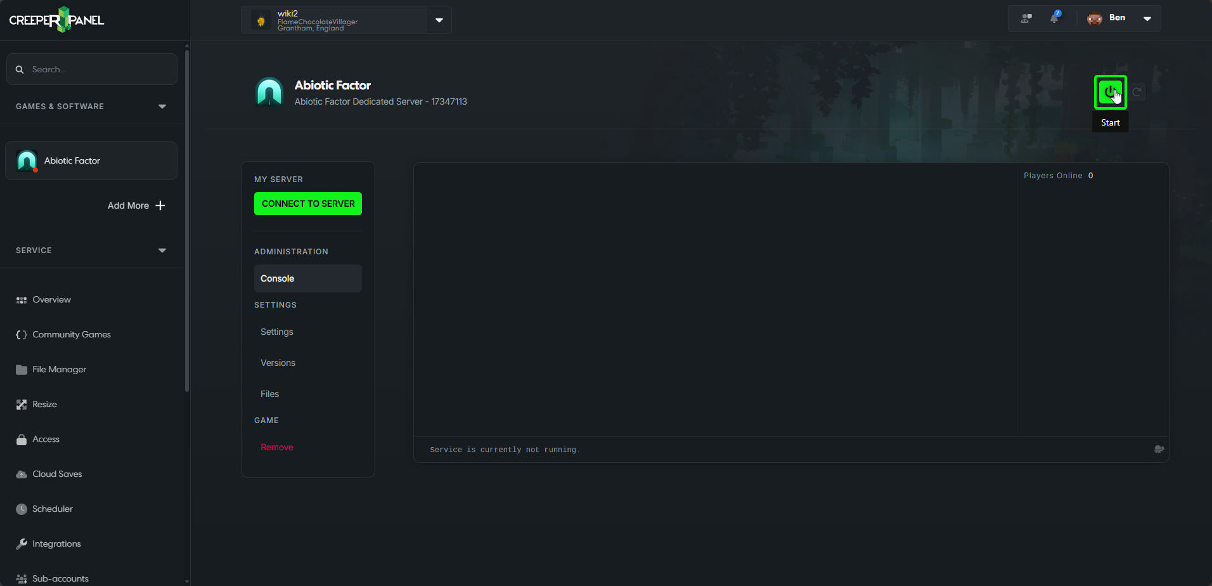Open the Ben account dropdown arrow
Image resolution: width=1212 pixels, height=586 pixels.
click(1147, 18)
